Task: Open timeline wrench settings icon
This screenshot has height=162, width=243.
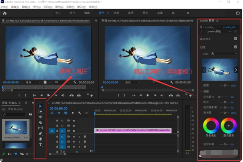Action: (x=79, y=113)
